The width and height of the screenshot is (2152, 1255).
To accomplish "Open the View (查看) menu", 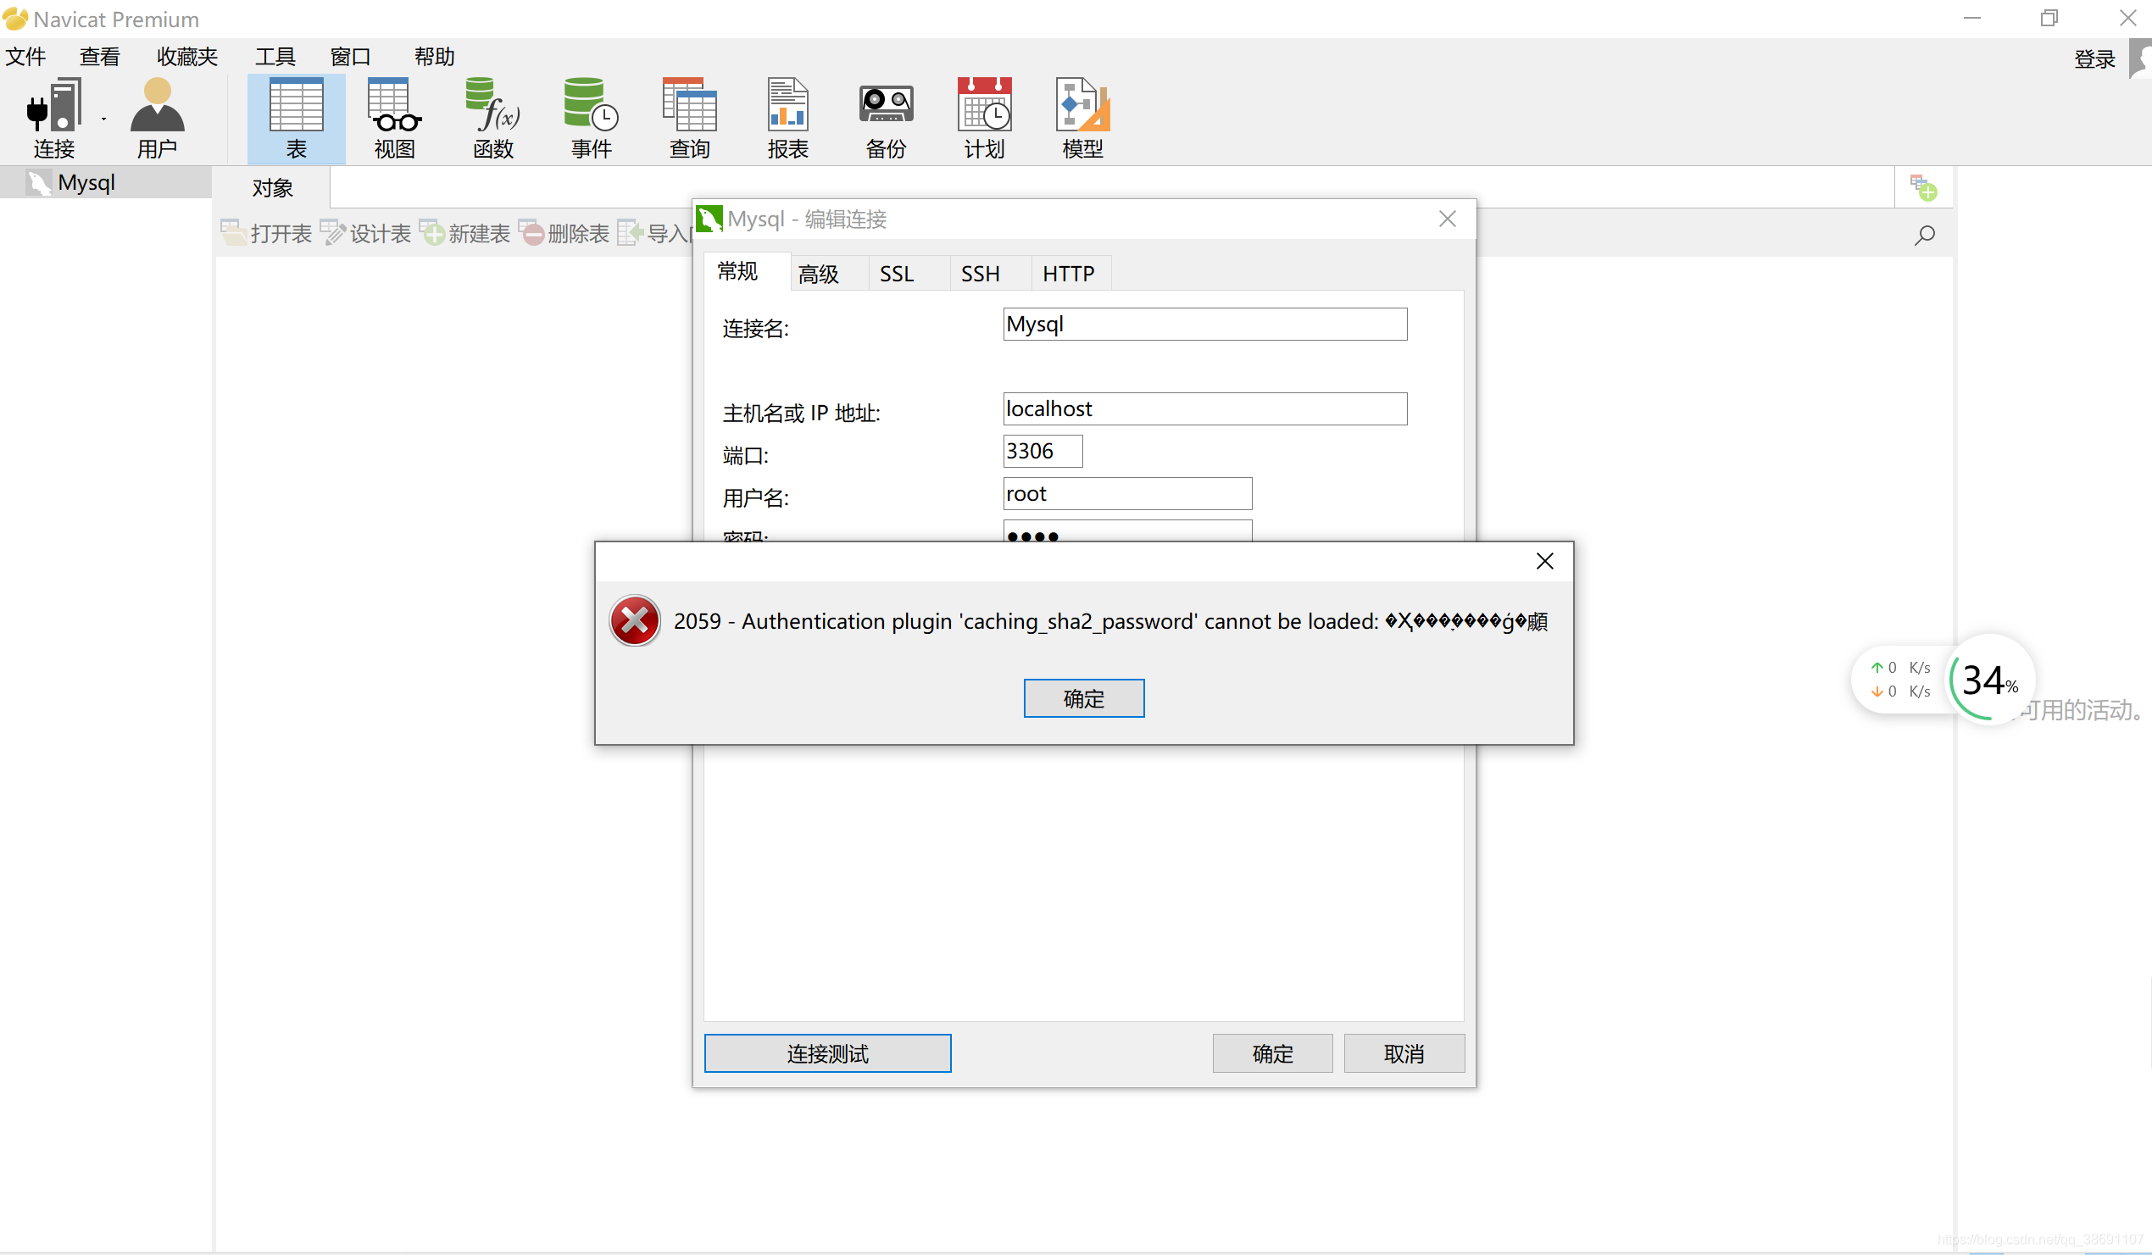I will 100,56.
